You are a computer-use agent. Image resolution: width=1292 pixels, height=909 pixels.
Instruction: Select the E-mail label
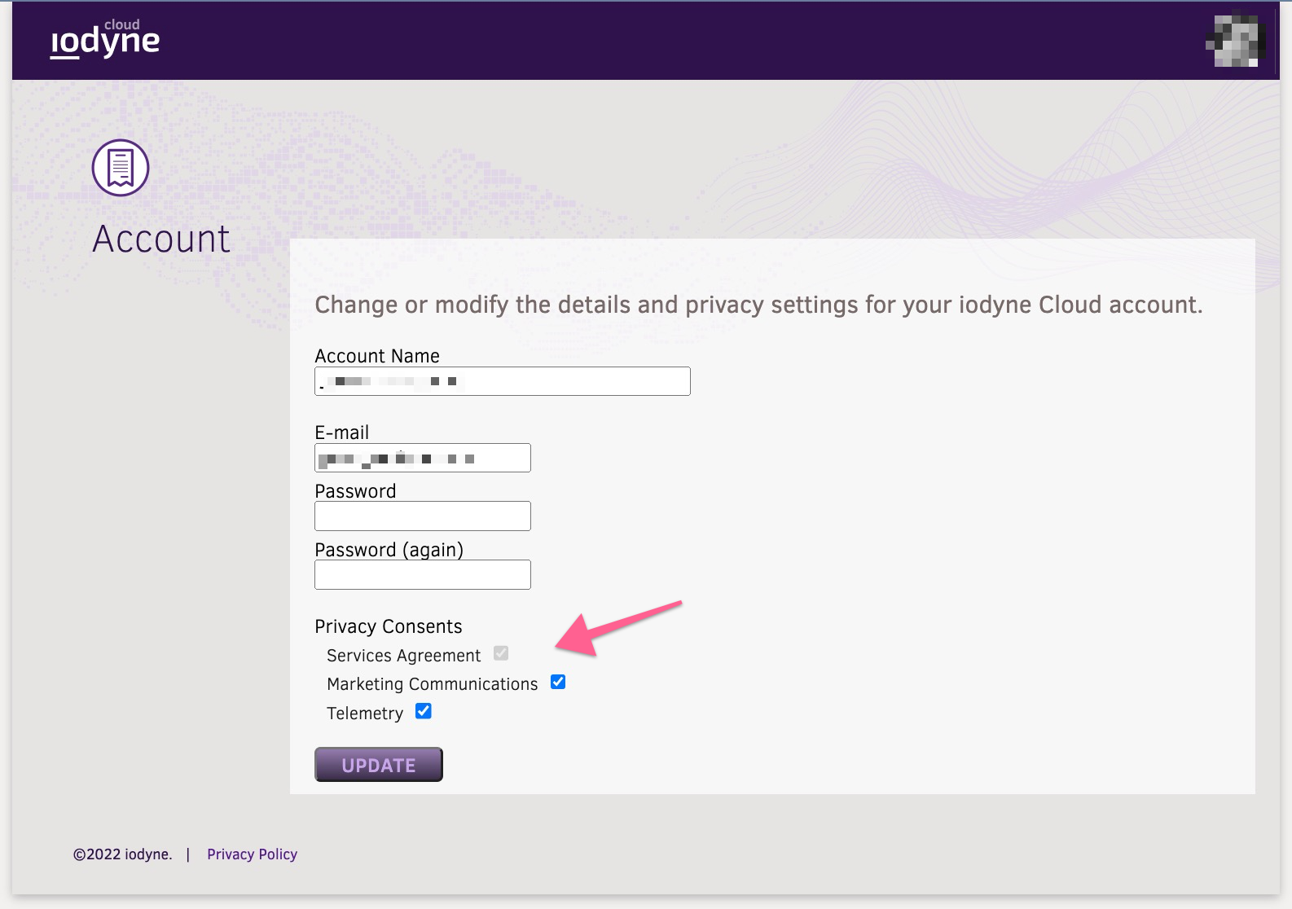coord(342,433)
